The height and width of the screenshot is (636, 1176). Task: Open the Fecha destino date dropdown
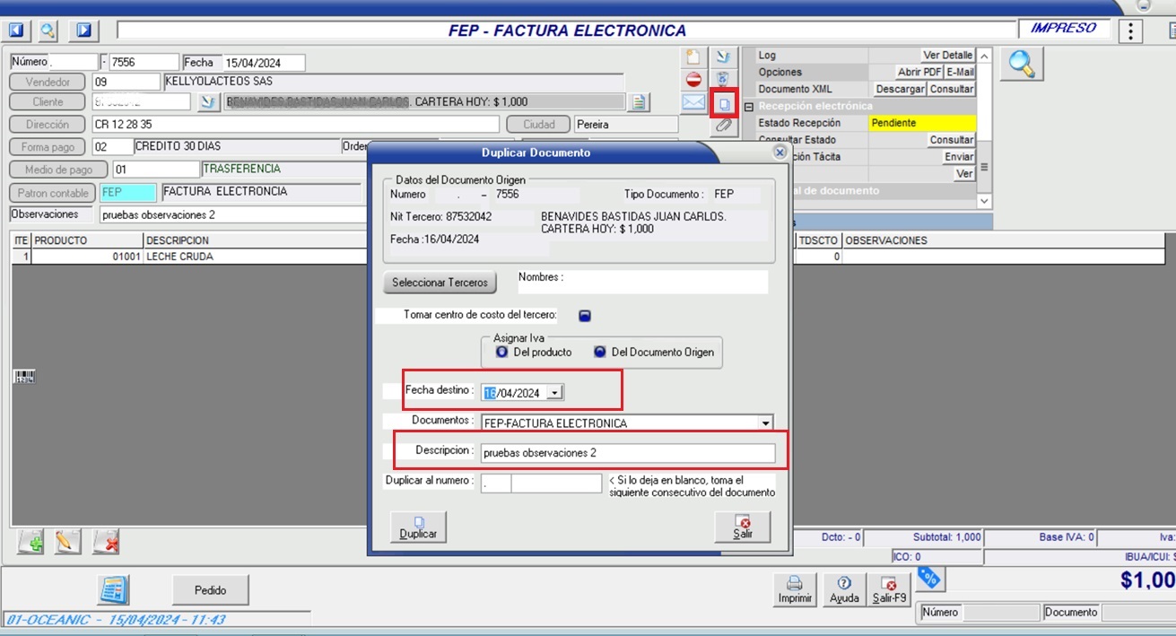click(x=555, y=393)
